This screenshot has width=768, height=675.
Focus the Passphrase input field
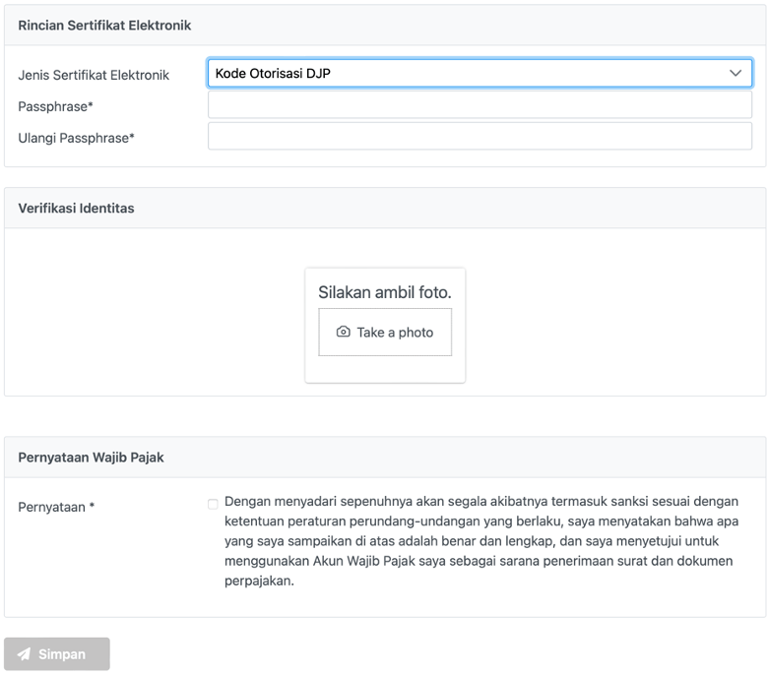pyautogui.click(x=480, y=105)
